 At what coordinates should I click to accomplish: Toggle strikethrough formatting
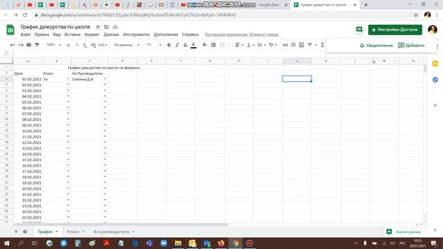[185, 45]
